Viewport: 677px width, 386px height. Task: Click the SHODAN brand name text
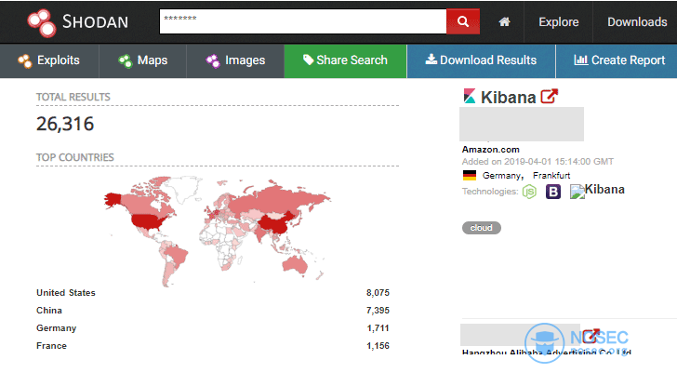96,21
